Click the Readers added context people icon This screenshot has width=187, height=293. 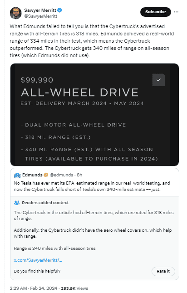coord(17,203)
